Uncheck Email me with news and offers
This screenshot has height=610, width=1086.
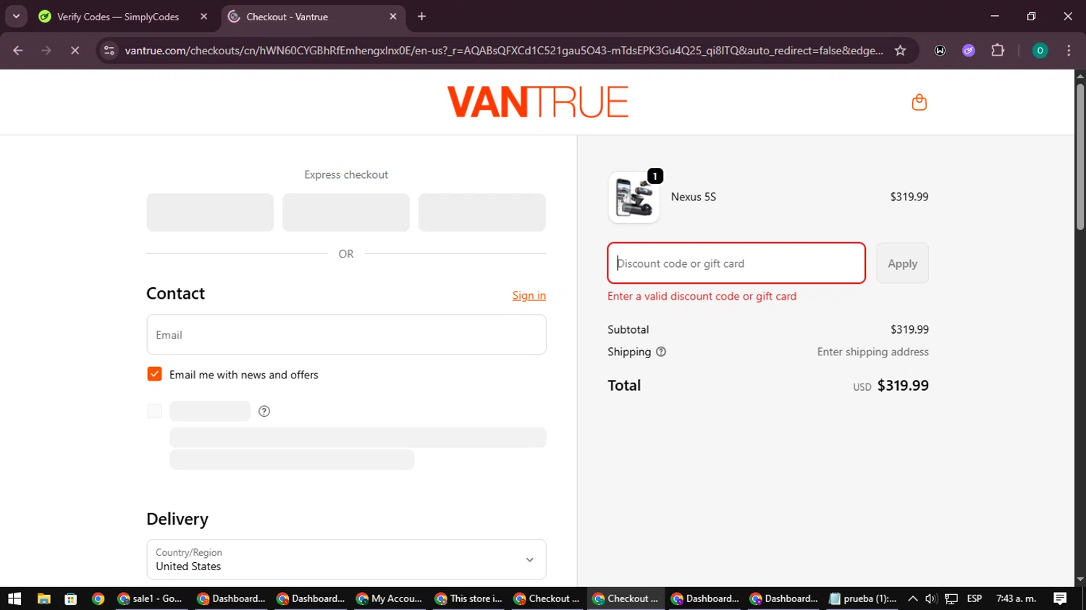154,374
